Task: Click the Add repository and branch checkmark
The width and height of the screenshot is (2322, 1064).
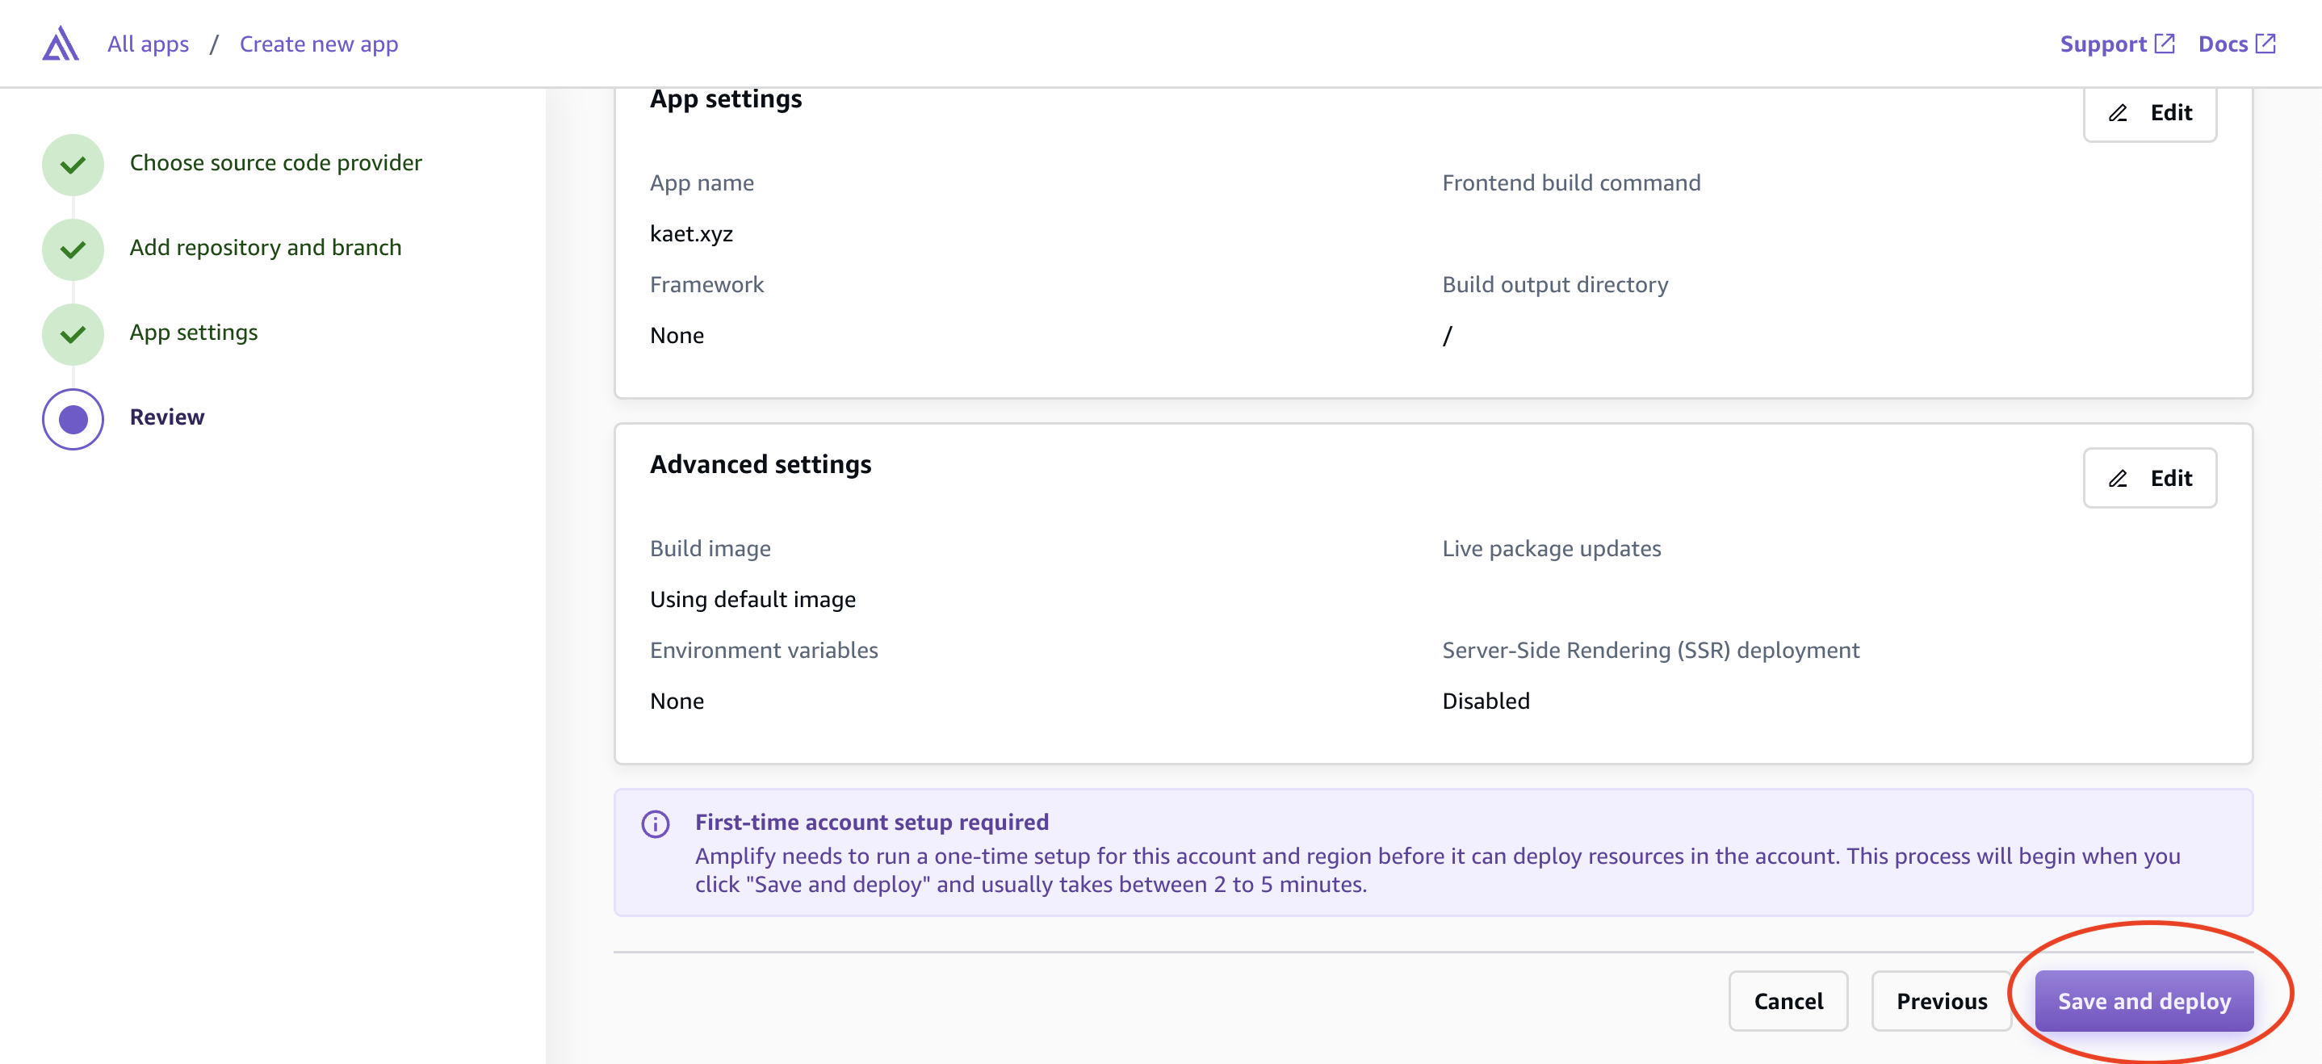Action: point(73,249)
